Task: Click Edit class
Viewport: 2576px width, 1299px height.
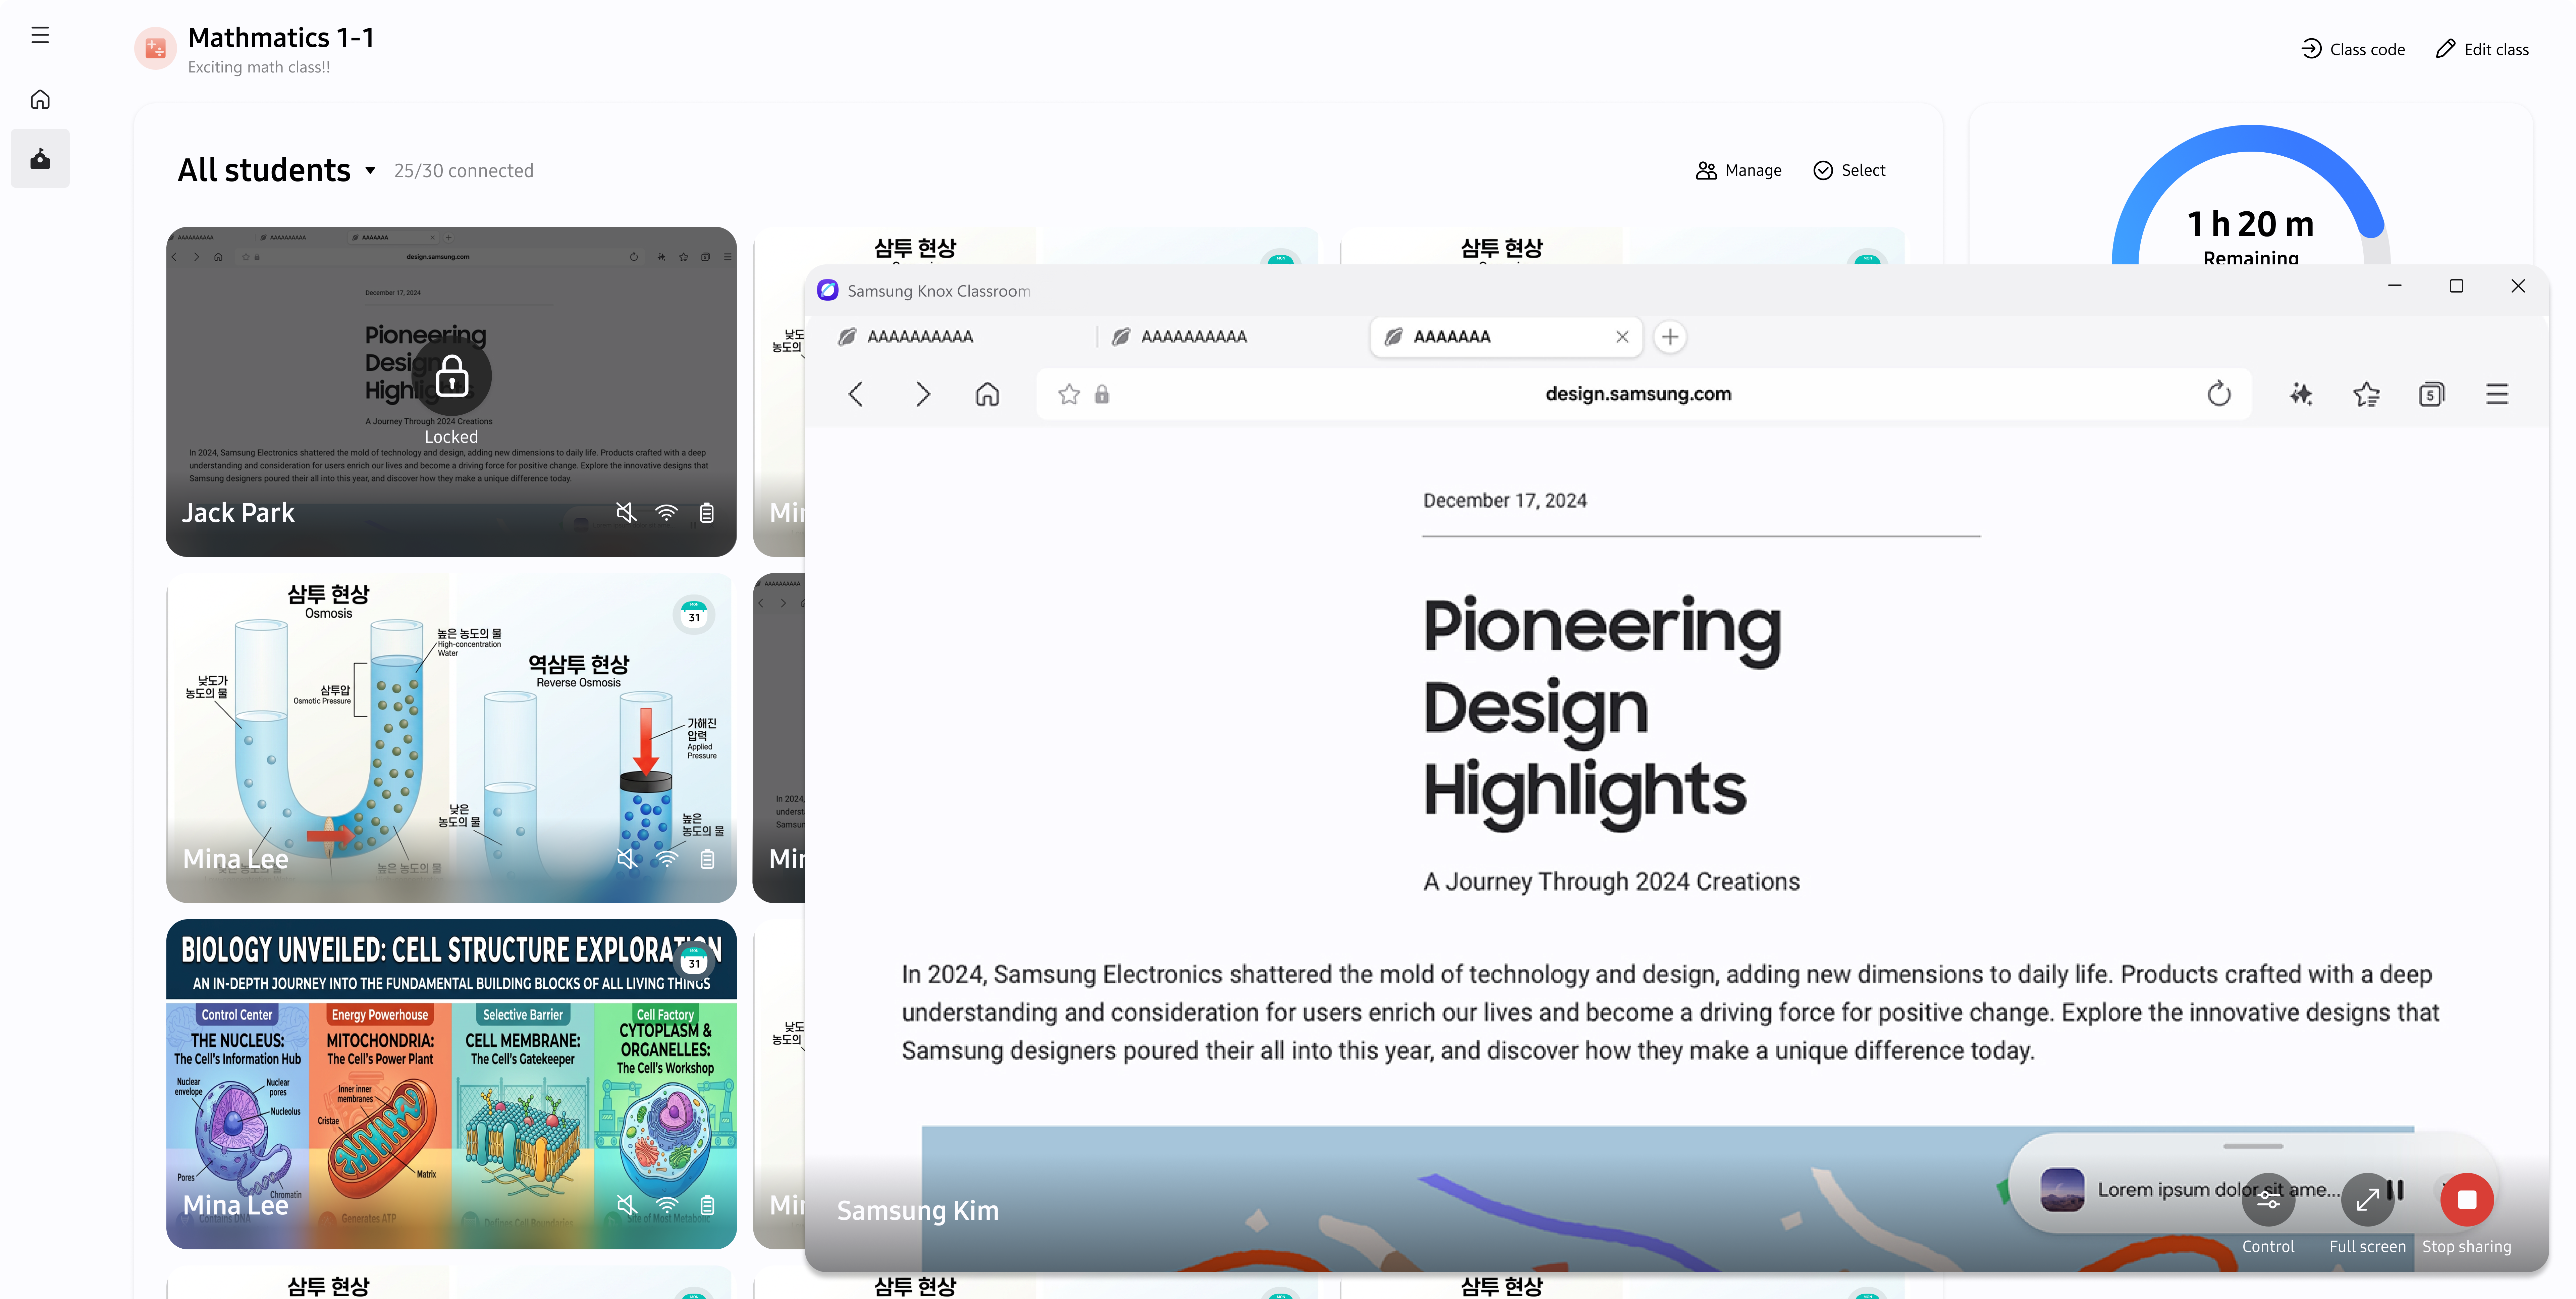Action: (2482, 49)
